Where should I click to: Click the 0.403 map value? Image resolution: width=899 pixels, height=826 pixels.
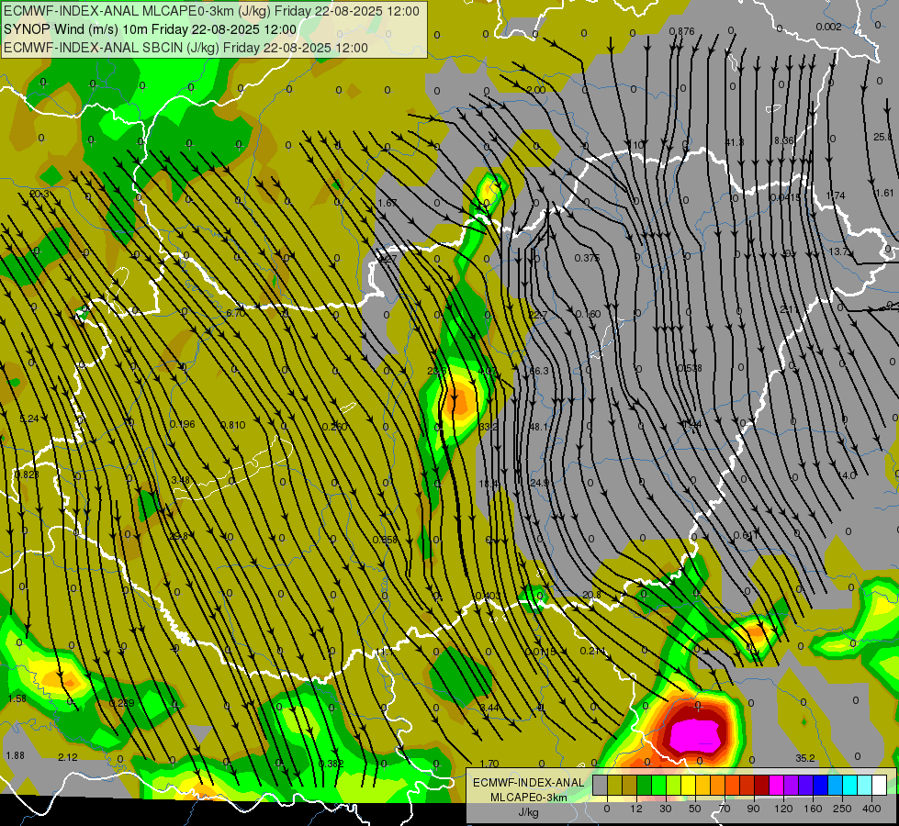[x=488, y=596]
